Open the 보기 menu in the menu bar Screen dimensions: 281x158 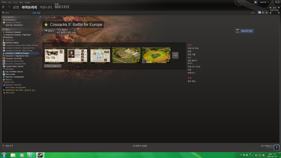click(10, 2)
